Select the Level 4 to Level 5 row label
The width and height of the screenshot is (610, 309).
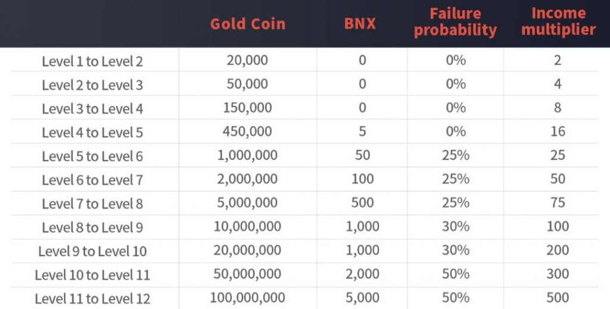click(x=92, y=133)
